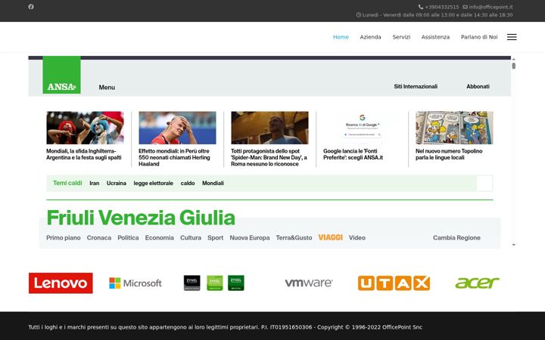Open the Mondiali fans article thumbnail

click(85, 128)
